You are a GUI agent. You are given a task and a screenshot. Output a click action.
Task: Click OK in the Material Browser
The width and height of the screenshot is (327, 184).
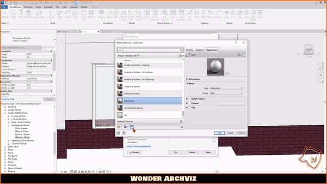pyautogui.click(x=219, y=133)
